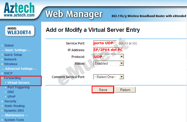187x122 pixels.
Task: Open the Forwarding menu item
Action: (12, 78)
